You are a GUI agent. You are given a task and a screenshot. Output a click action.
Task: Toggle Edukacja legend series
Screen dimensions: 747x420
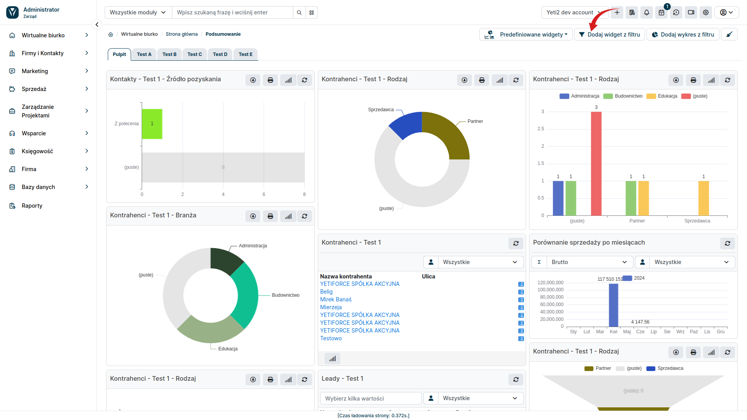[662, 96]
